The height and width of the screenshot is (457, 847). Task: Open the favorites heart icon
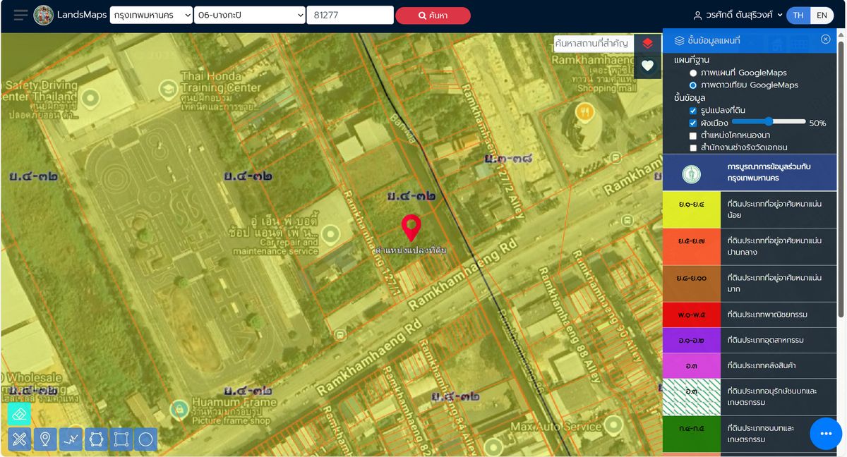tap(647, 66)
